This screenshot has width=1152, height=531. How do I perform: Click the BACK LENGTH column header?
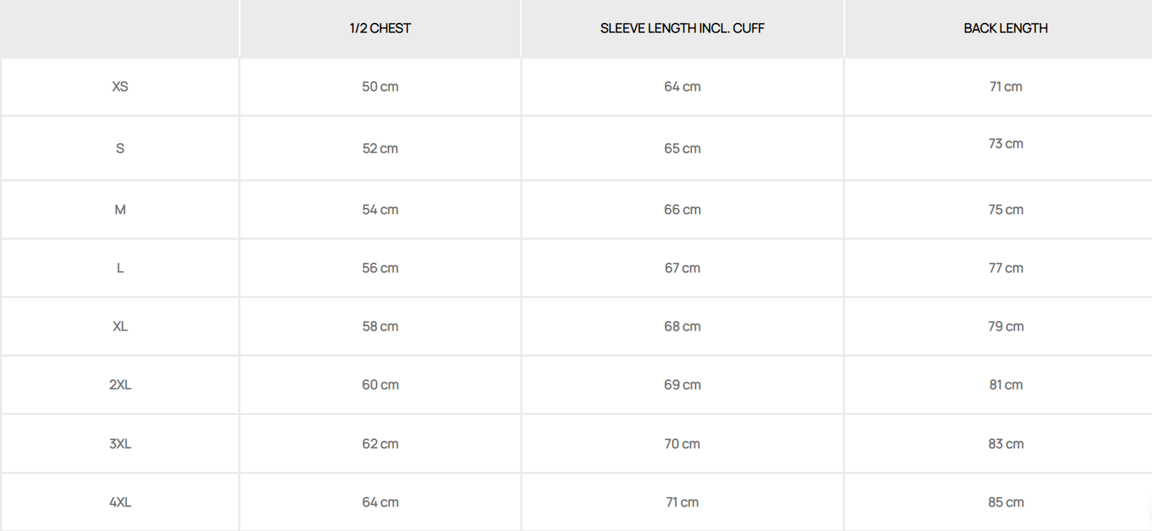(x=1005, y=28)
